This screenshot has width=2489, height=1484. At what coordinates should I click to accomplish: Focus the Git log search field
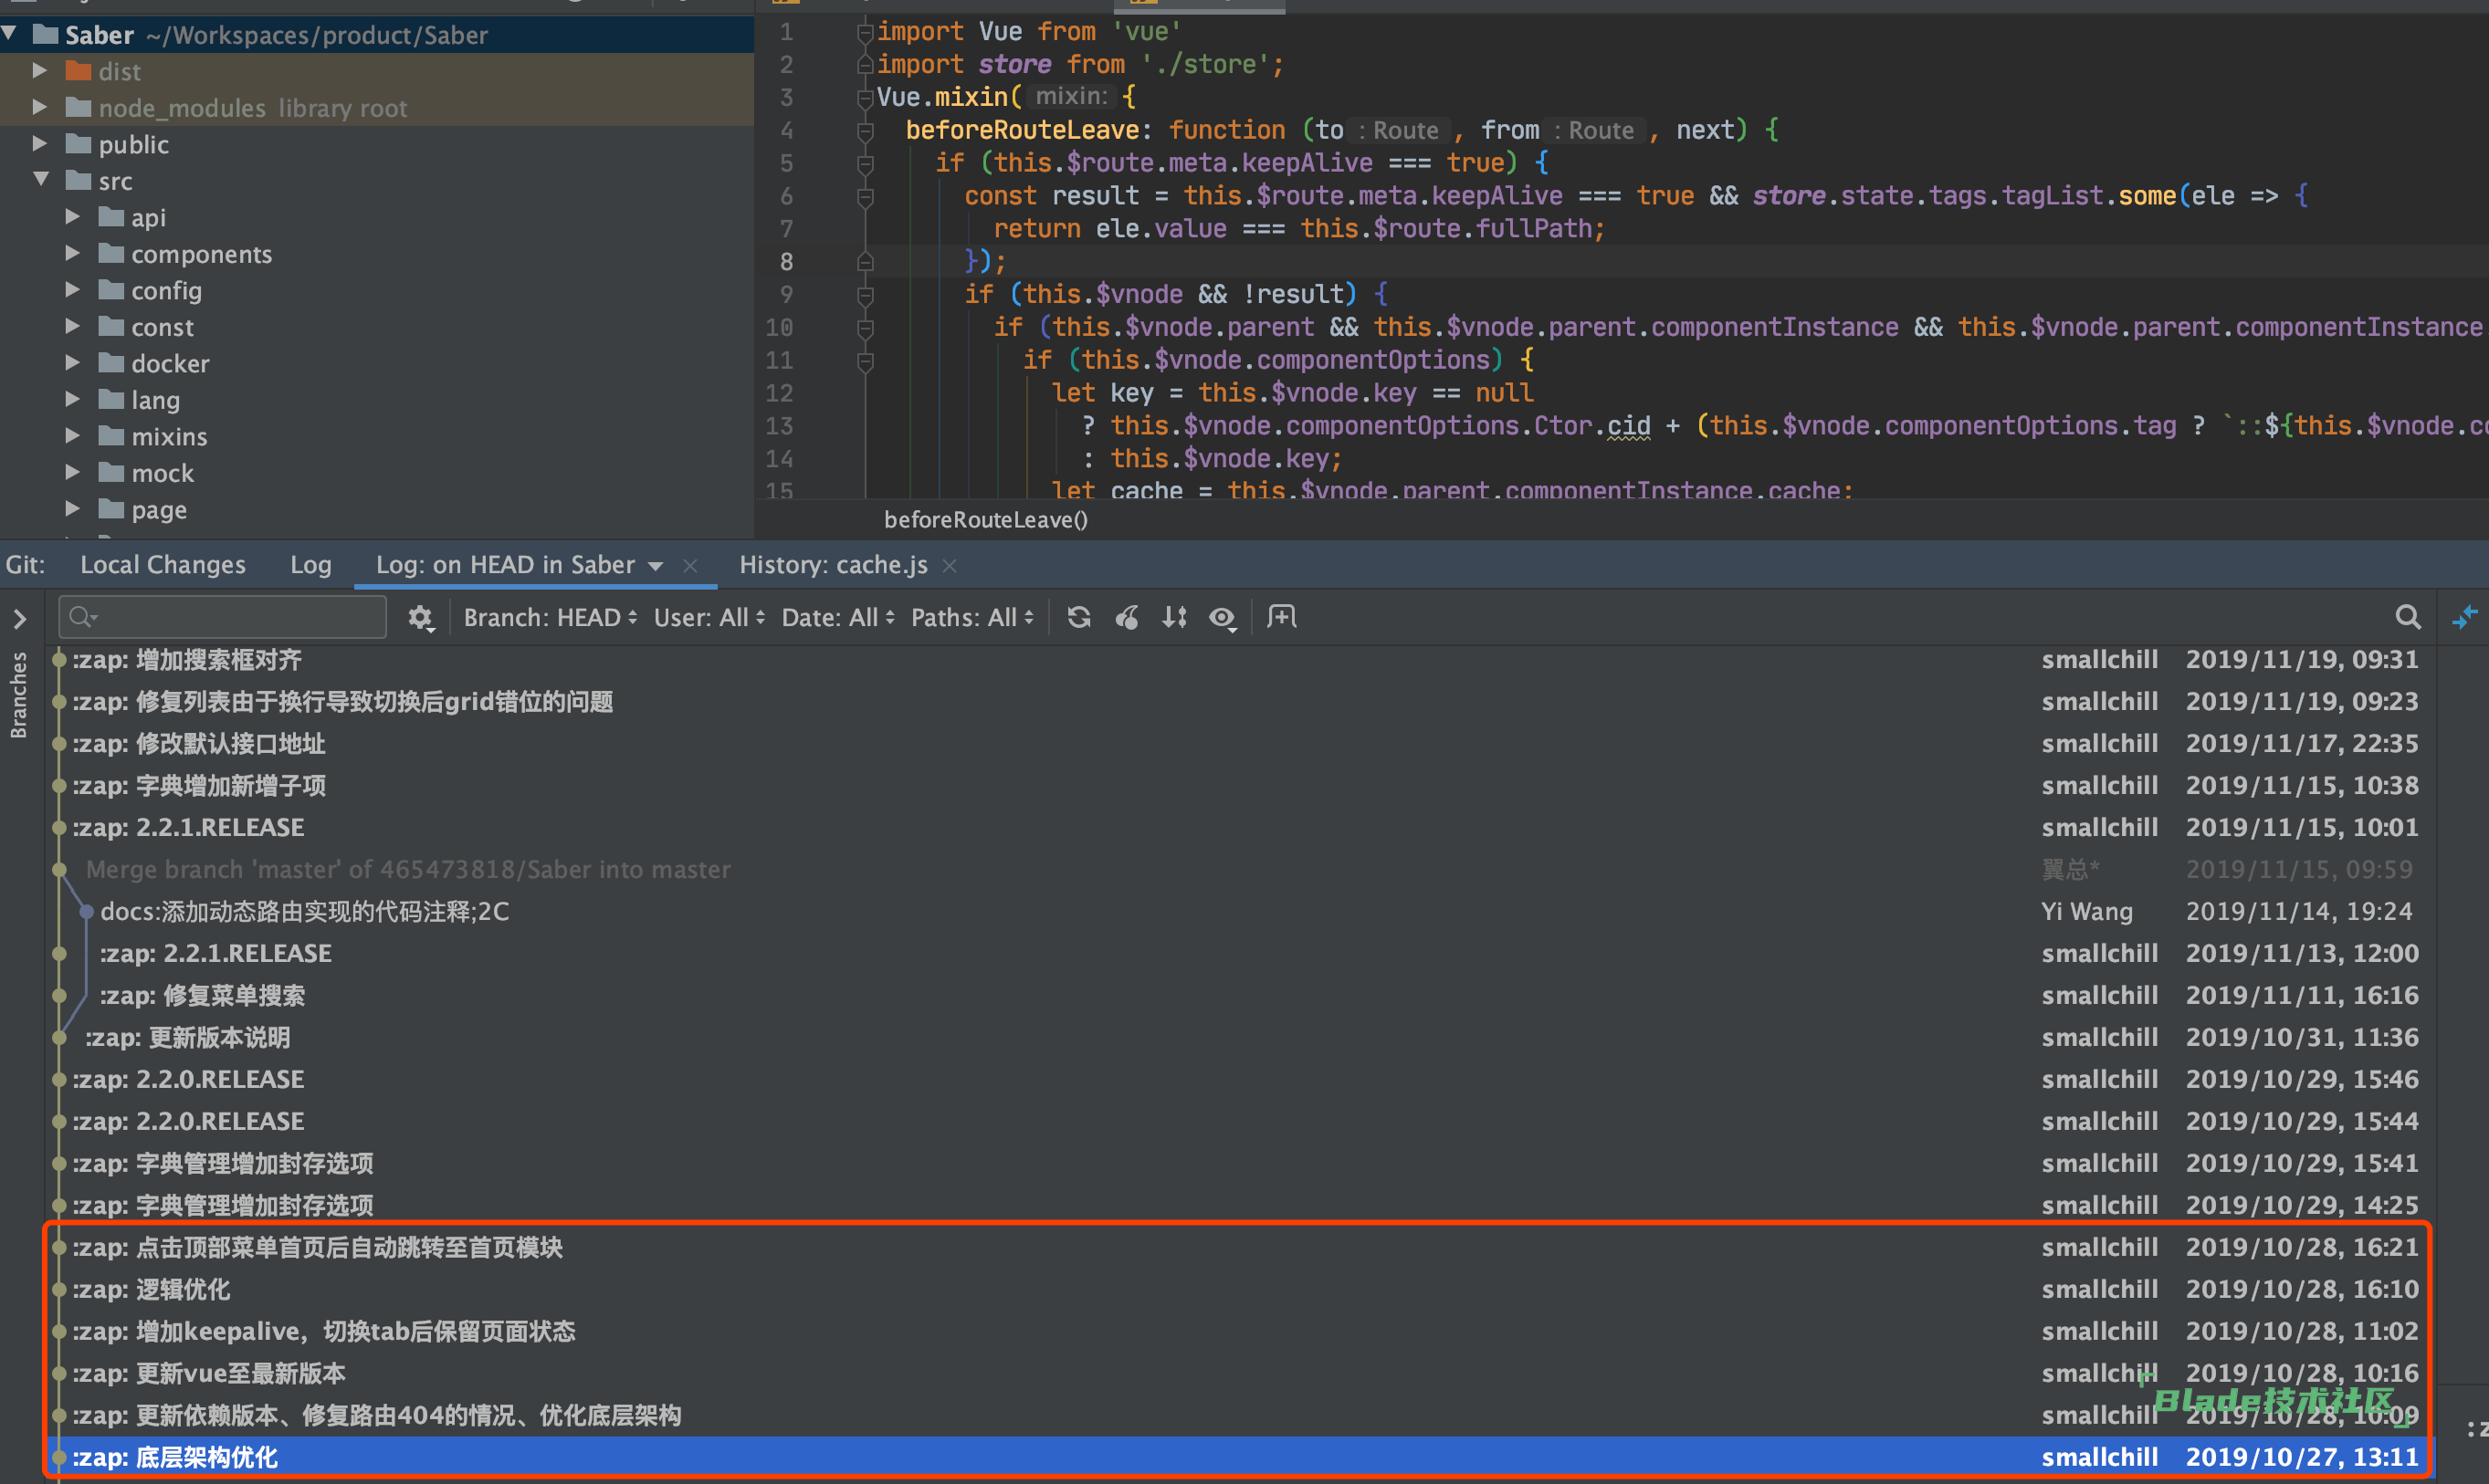[x=223, y=617]
